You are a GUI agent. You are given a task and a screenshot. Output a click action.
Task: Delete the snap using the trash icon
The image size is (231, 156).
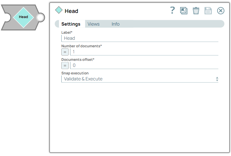click(196, 11)
